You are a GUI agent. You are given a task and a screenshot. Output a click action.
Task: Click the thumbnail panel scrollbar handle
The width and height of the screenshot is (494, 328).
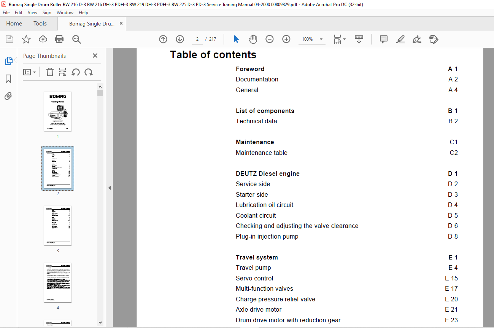(x=100, y=93)
